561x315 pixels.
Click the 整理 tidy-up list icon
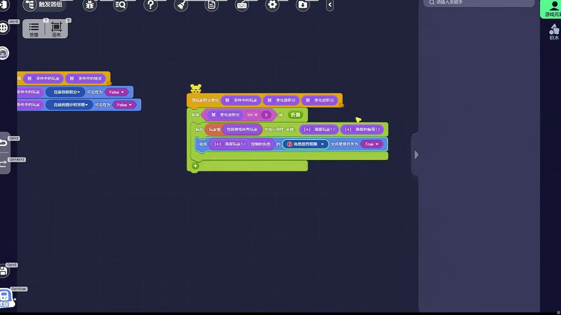coord(34,29)
